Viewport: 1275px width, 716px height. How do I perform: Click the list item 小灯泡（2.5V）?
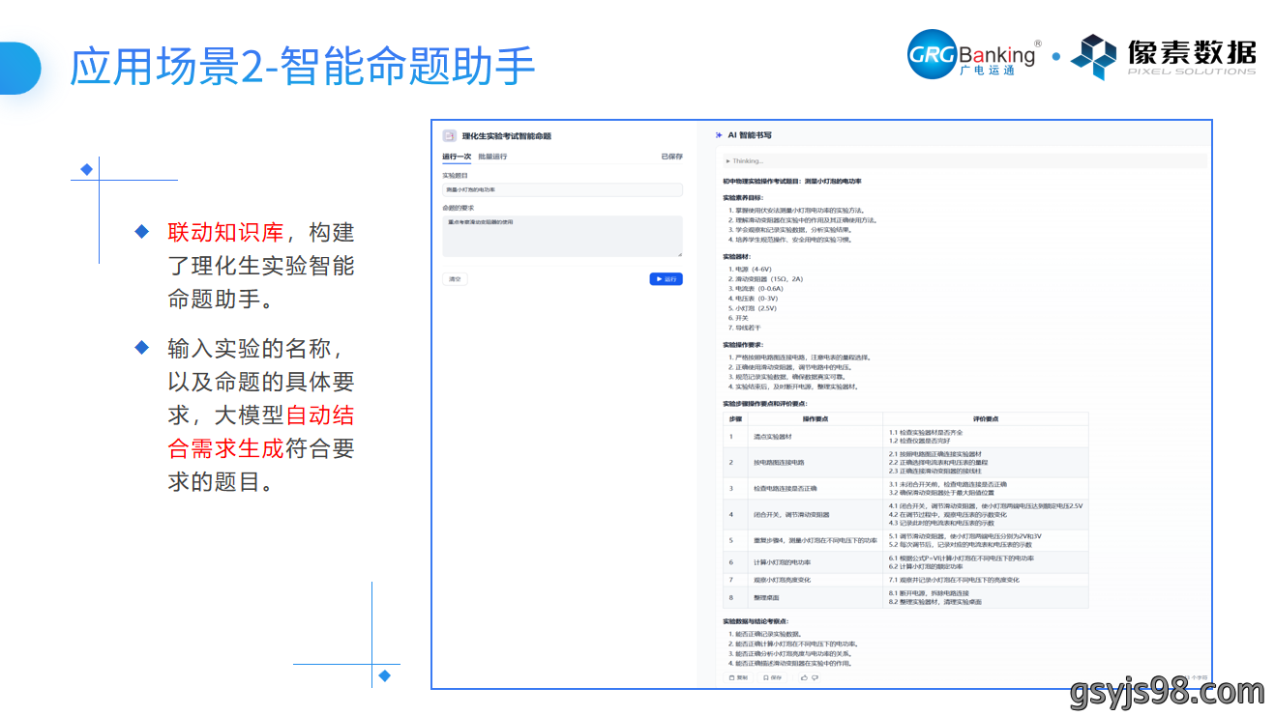753,308
